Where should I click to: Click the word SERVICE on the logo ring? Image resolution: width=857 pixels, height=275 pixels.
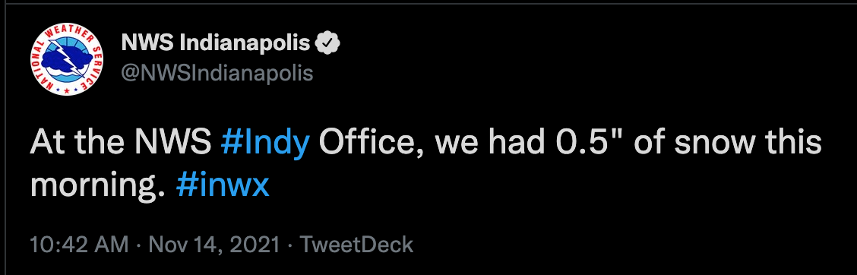[x=92, y=68]
